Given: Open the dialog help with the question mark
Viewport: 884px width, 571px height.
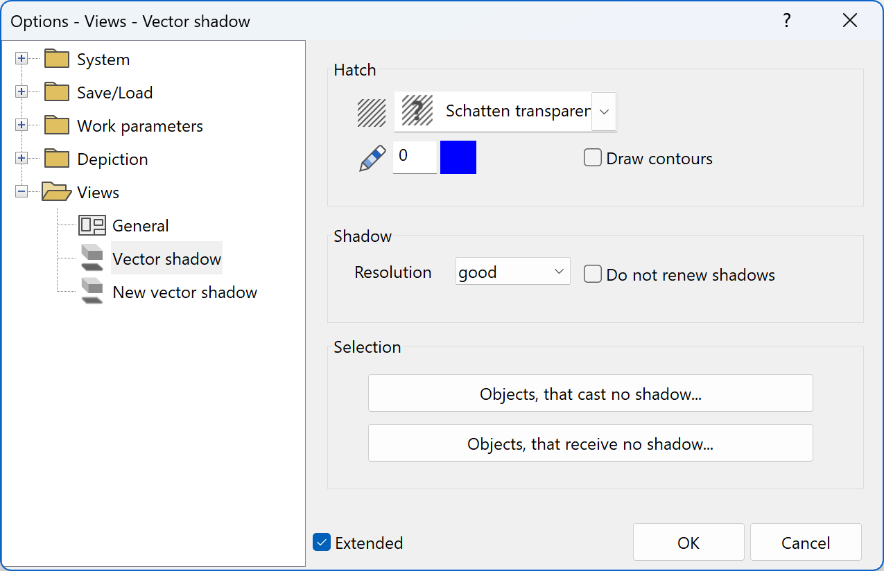Looking at the screenshot, I should tap(786, 21).
